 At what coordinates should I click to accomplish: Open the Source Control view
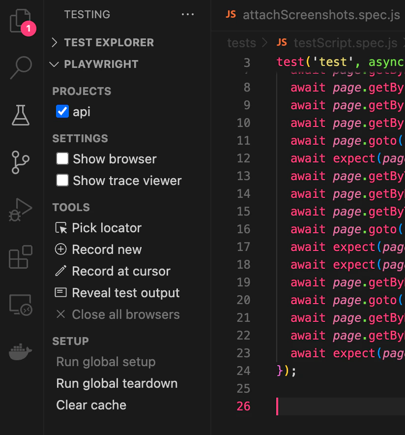21,162
